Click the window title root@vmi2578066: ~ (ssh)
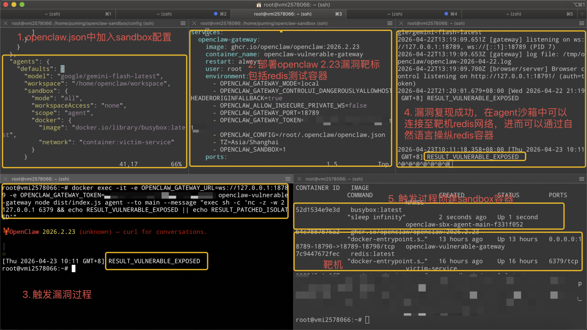Image resolution: width=587 pixels, height=330 pixels. pyautogui.click(x=296, y=4)
